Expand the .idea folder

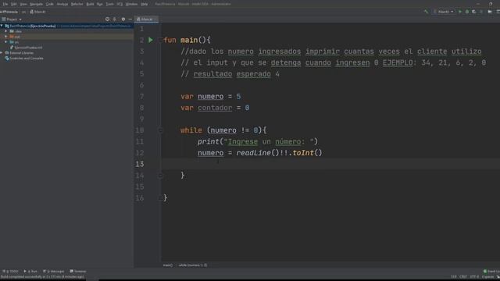(5, 31)
